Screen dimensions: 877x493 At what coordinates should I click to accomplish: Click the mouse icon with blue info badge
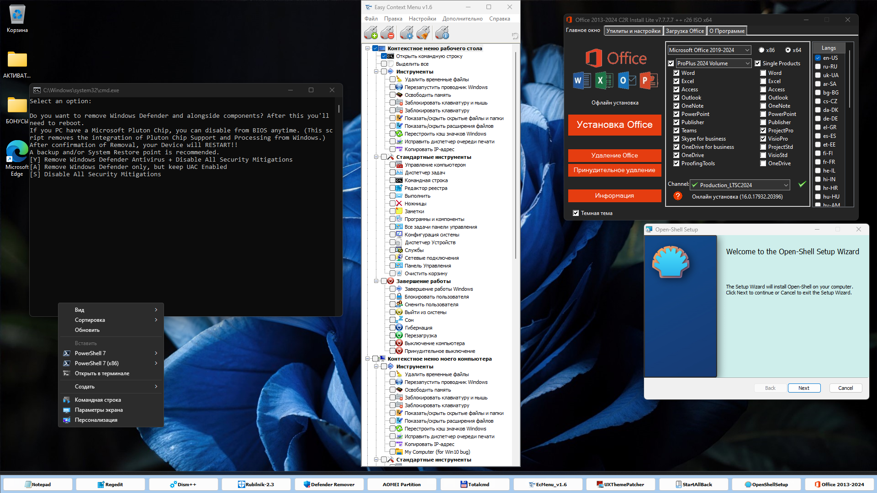point(442,33)
